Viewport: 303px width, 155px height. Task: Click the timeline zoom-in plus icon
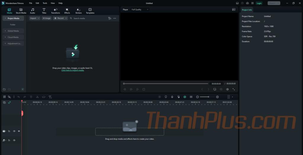pos(217,97)
